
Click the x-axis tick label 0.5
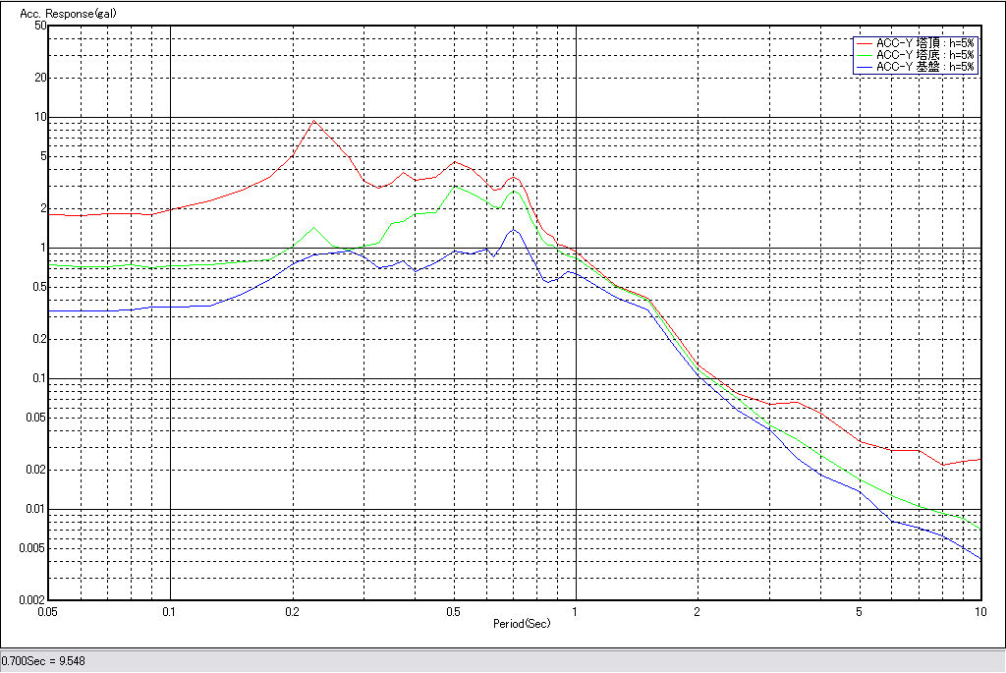[x=453, y=611]
